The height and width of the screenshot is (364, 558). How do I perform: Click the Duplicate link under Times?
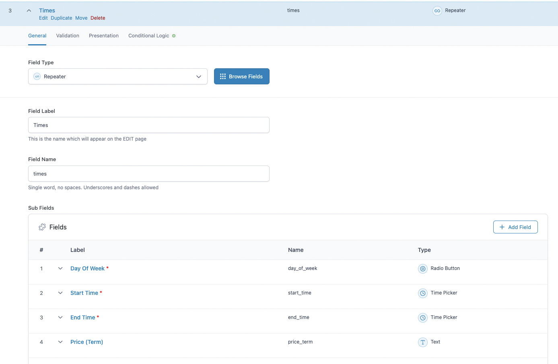coord(62,18)
